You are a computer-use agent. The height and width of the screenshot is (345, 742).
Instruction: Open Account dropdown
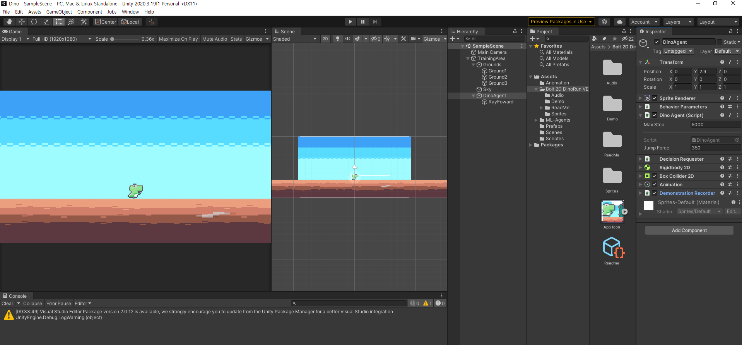644,22
